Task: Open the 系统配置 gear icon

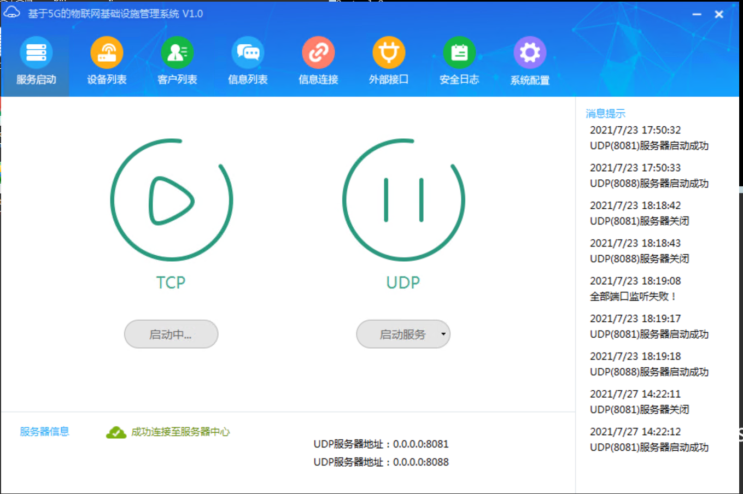Action: click(530, 53)
